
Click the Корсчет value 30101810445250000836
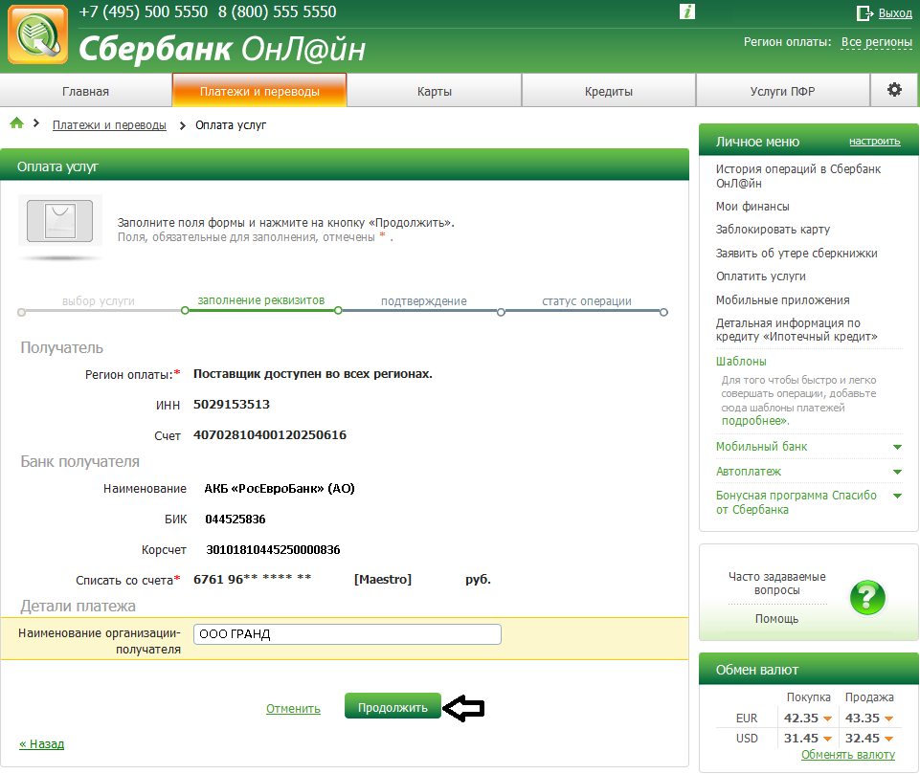(x=273, y=549)
